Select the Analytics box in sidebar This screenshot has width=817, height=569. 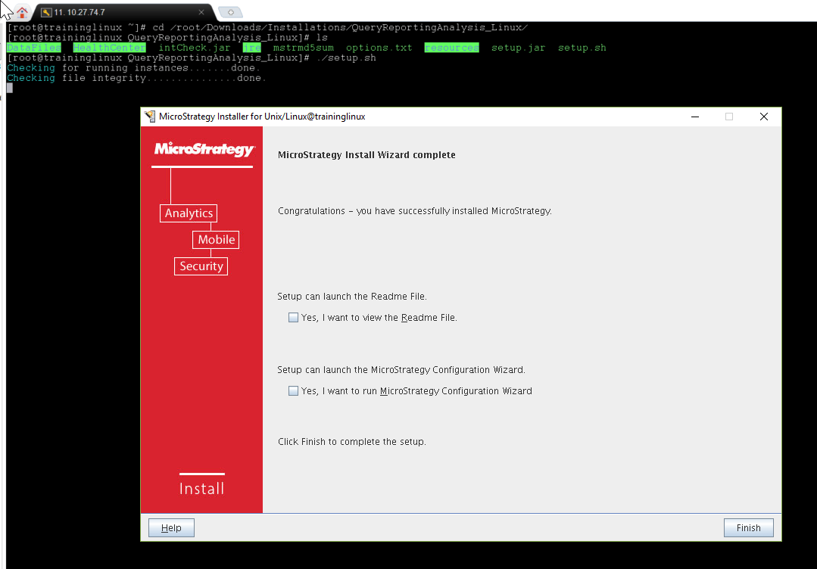tap(189, 213)
